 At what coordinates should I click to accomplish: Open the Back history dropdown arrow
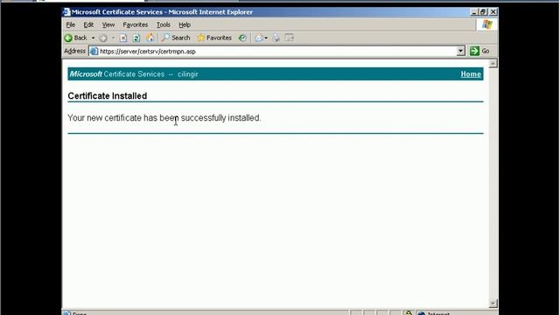pyautogui.click(x=93, y=38)
